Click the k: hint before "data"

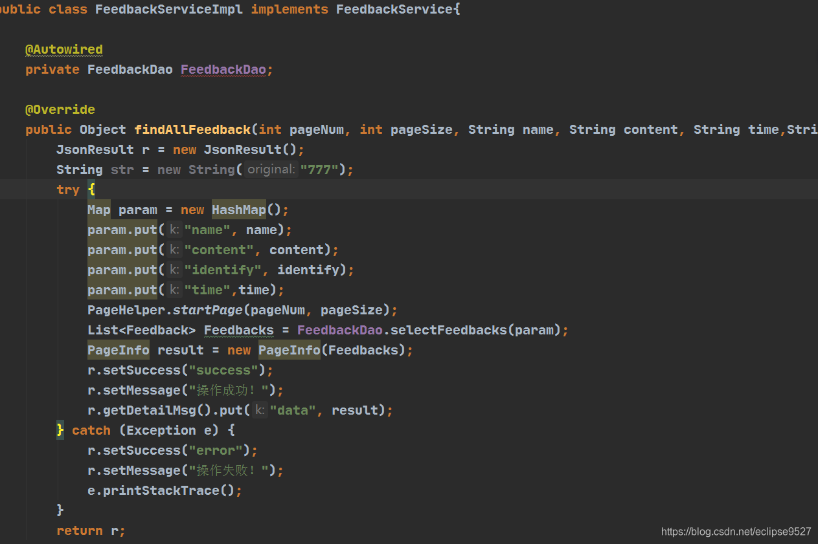[259, 410]
